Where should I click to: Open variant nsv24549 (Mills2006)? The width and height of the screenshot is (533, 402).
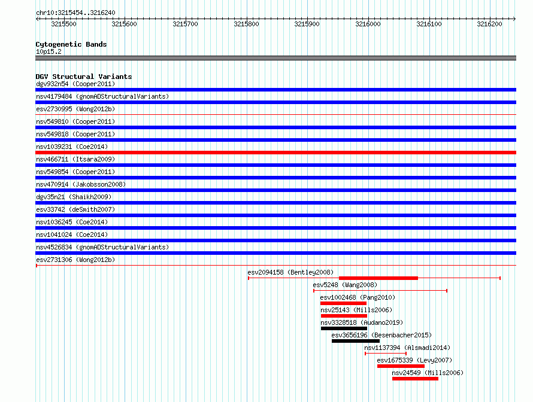coord(428,373)
